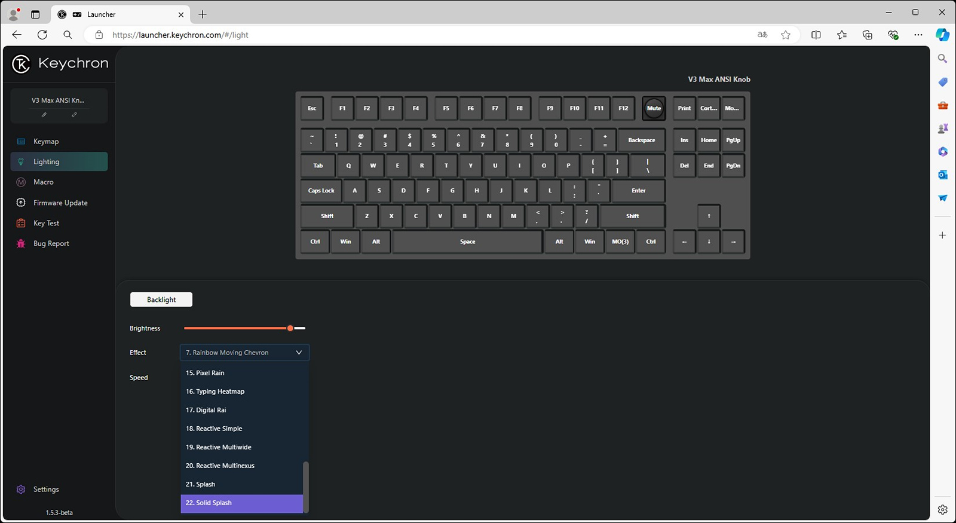Choose 18. Reactive Simple effect
Screen dimensions: 956x523
point(241,429)
